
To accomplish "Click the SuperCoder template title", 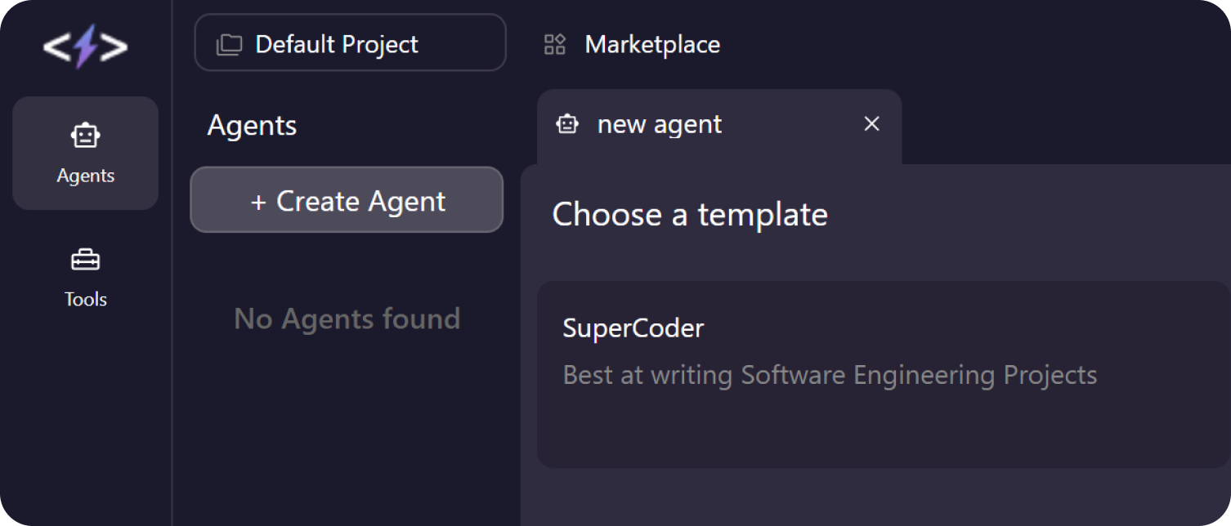I will [x=633, y=328].
